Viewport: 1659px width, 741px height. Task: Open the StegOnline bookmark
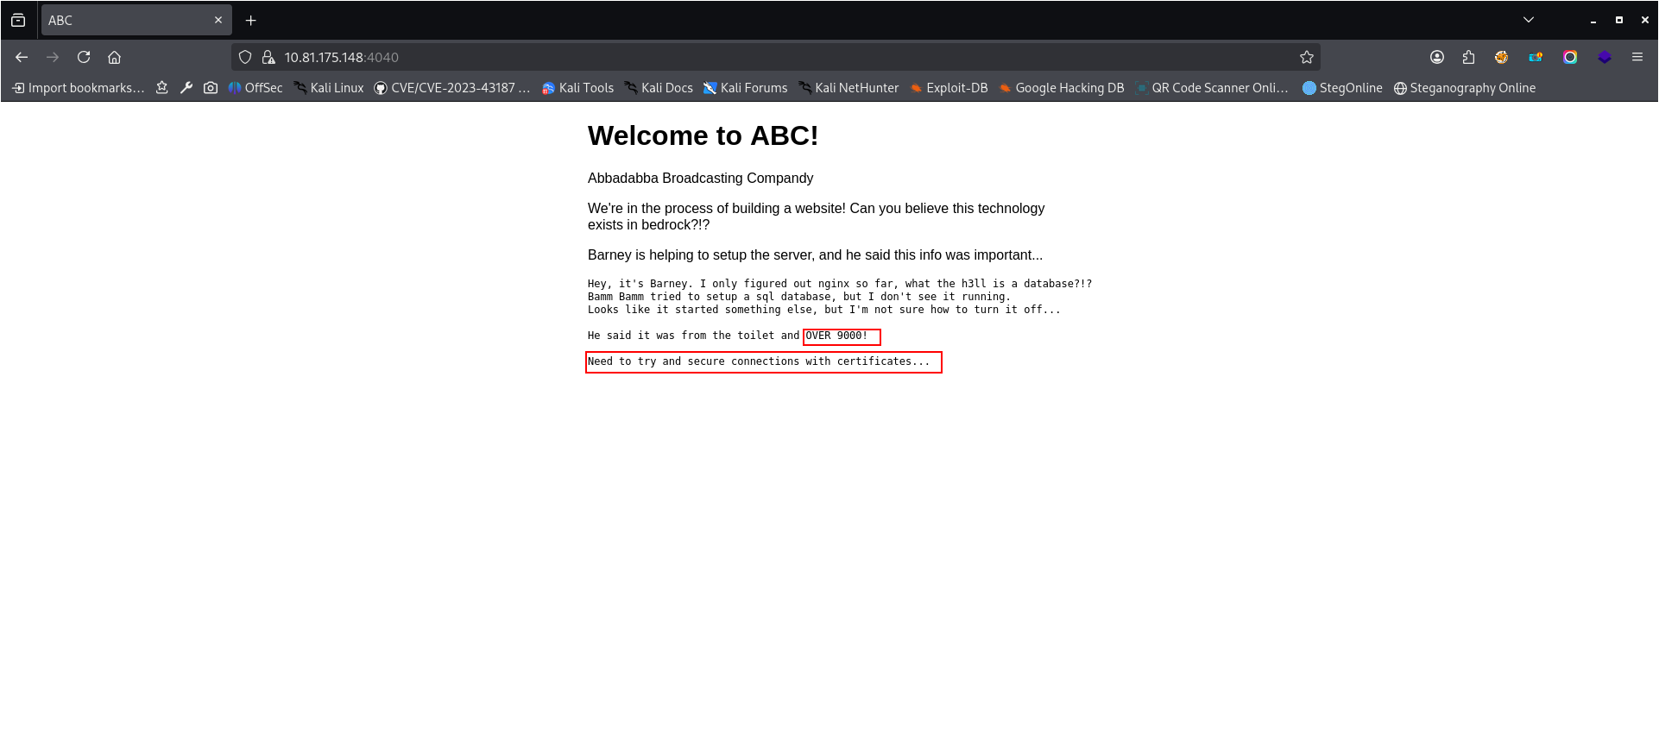(x=1342, y=88)
